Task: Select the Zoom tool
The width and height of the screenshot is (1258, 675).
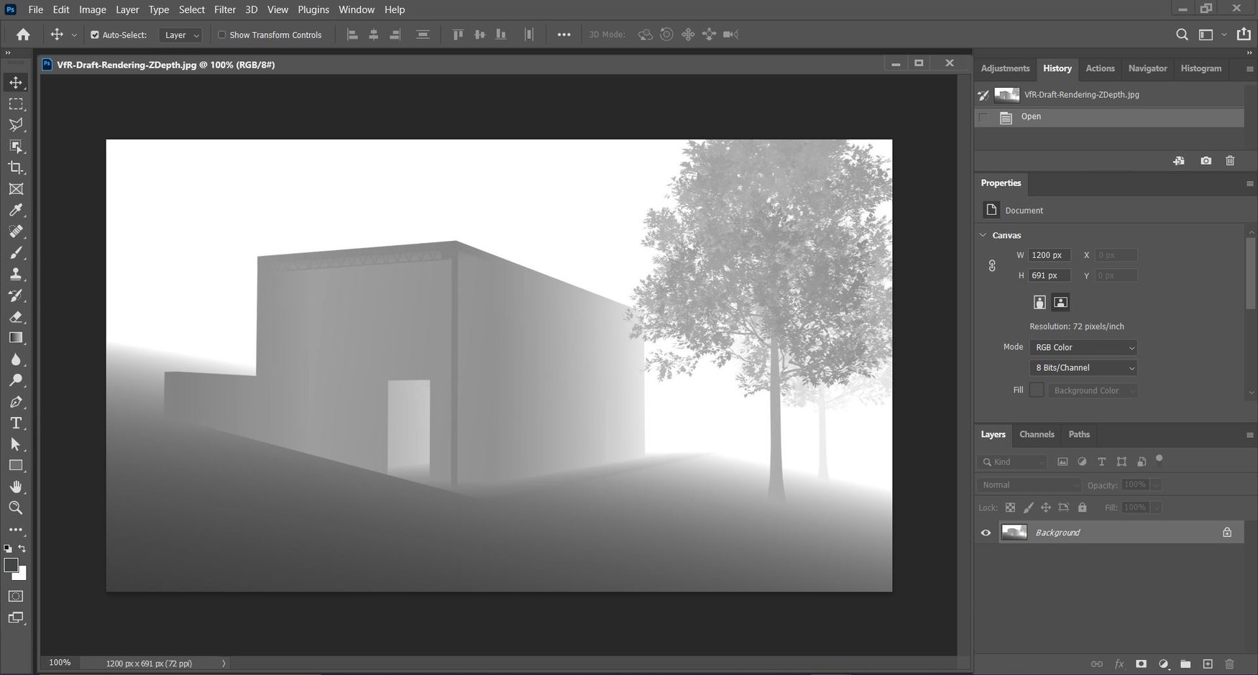Action: pos(15,508)
